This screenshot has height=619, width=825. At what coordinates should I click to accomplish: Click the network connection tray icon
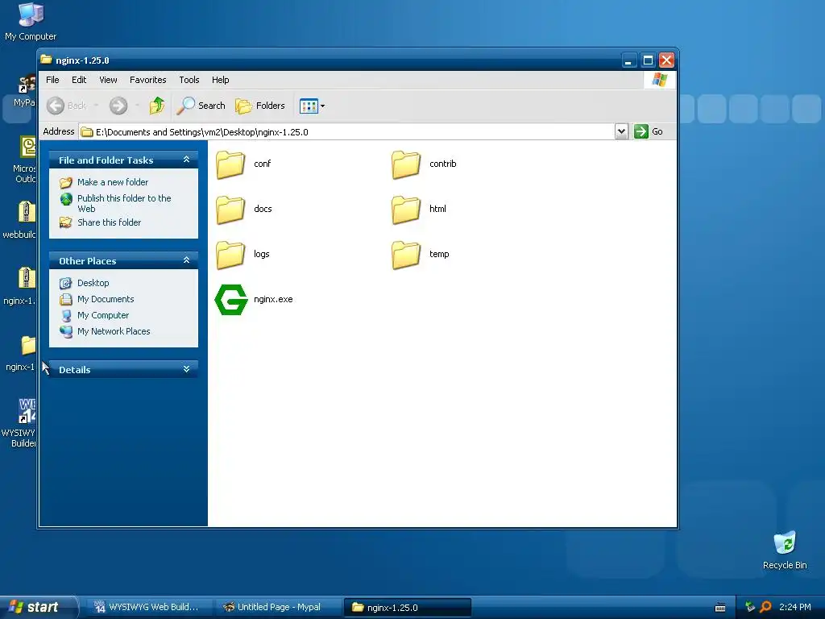(750, 607)
